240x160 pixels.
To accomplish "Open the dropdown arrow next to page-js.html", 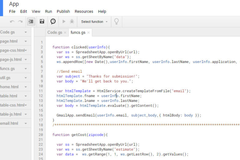I will coord(26,60).
